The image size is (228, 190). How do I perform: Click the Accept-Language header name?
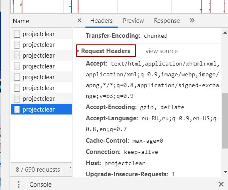tap(112, 118)
